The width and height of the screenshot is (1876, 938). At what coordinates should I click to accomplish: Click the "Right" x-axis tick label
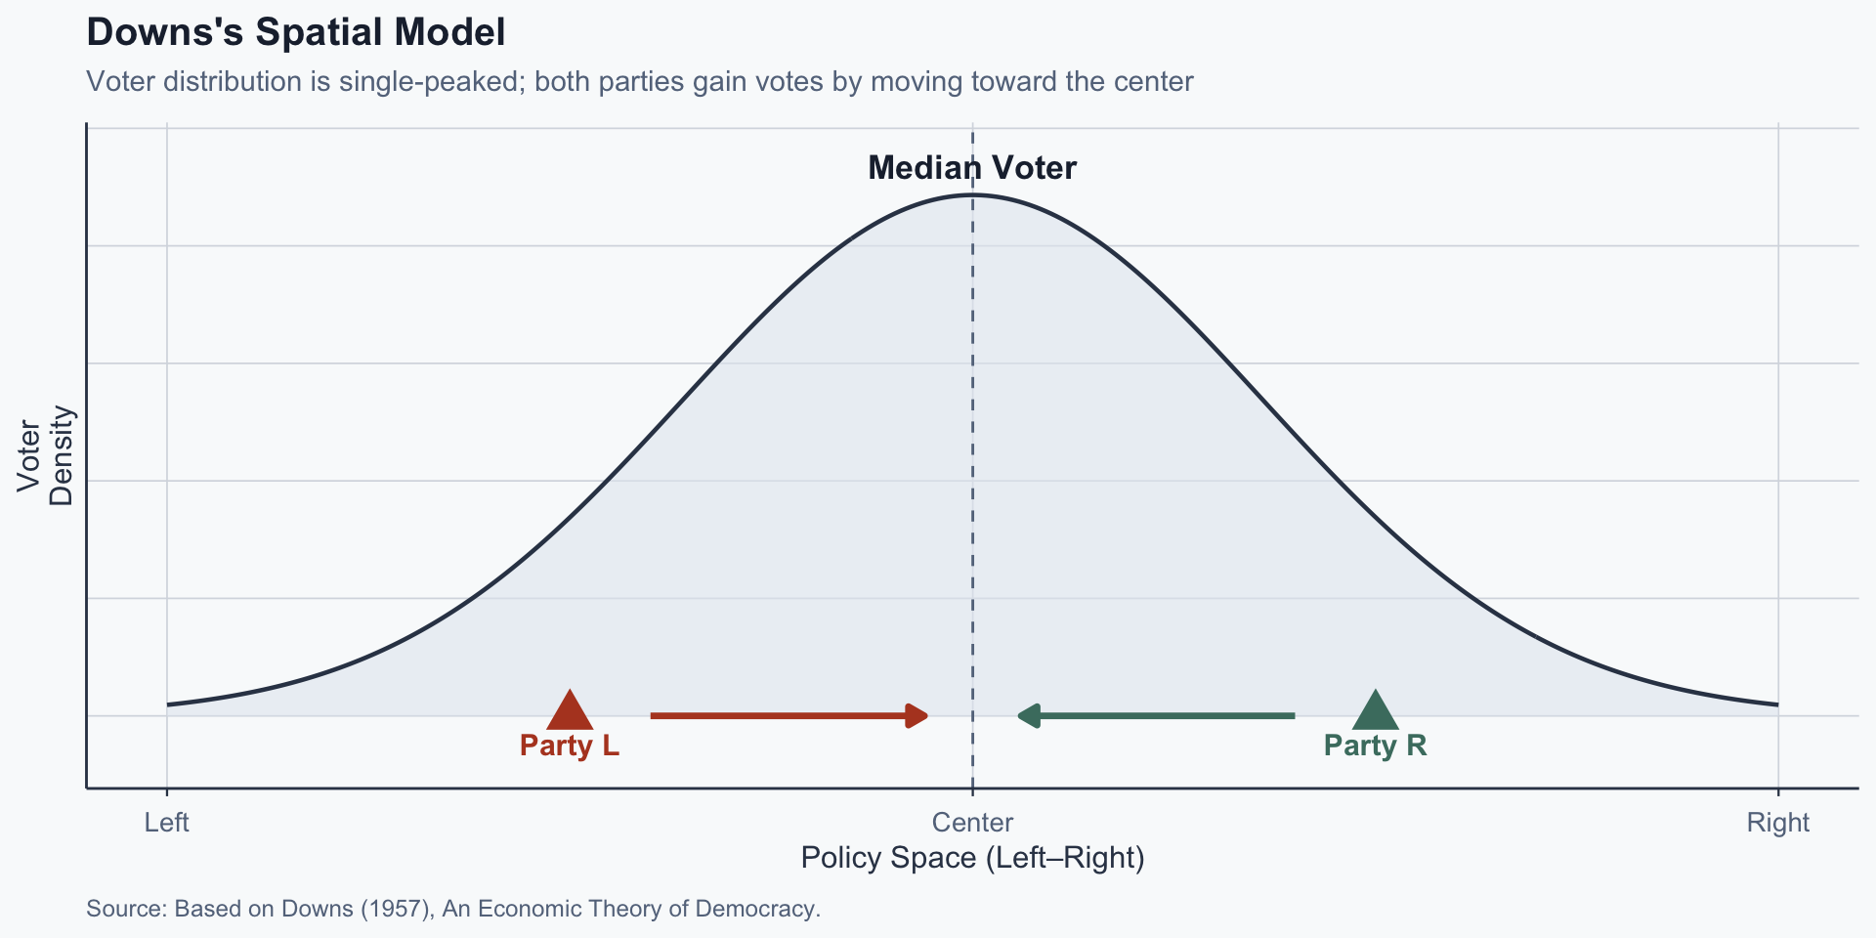tap(1777, 823)
